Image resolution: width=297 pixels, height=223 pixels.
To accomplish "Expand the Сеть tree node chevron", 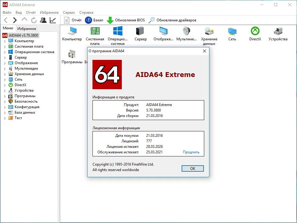I will [x=5, y=80].
